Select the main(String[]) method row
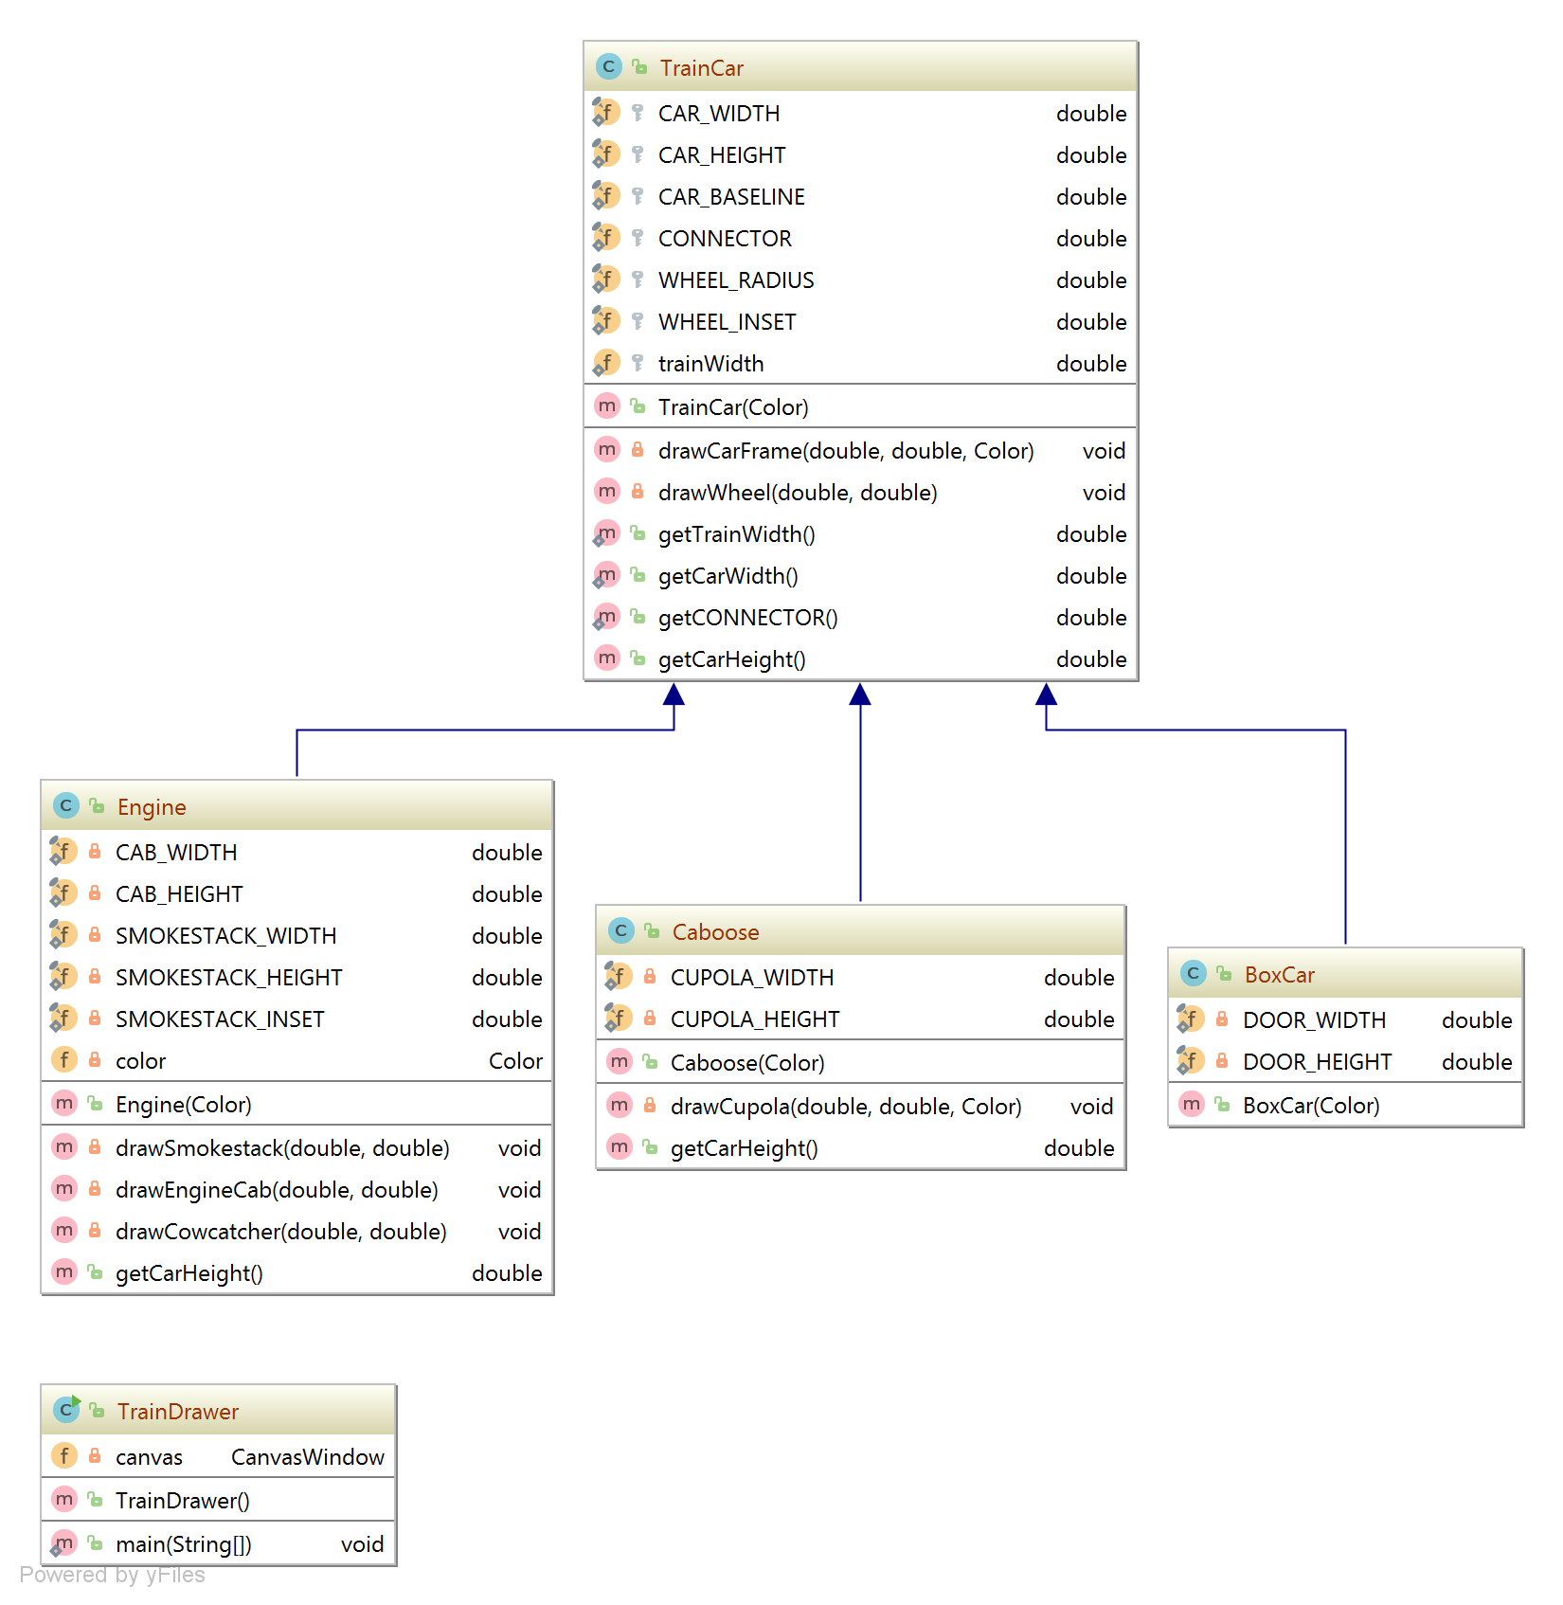Viewport: 1563px width, 1605px height. 184,1544
